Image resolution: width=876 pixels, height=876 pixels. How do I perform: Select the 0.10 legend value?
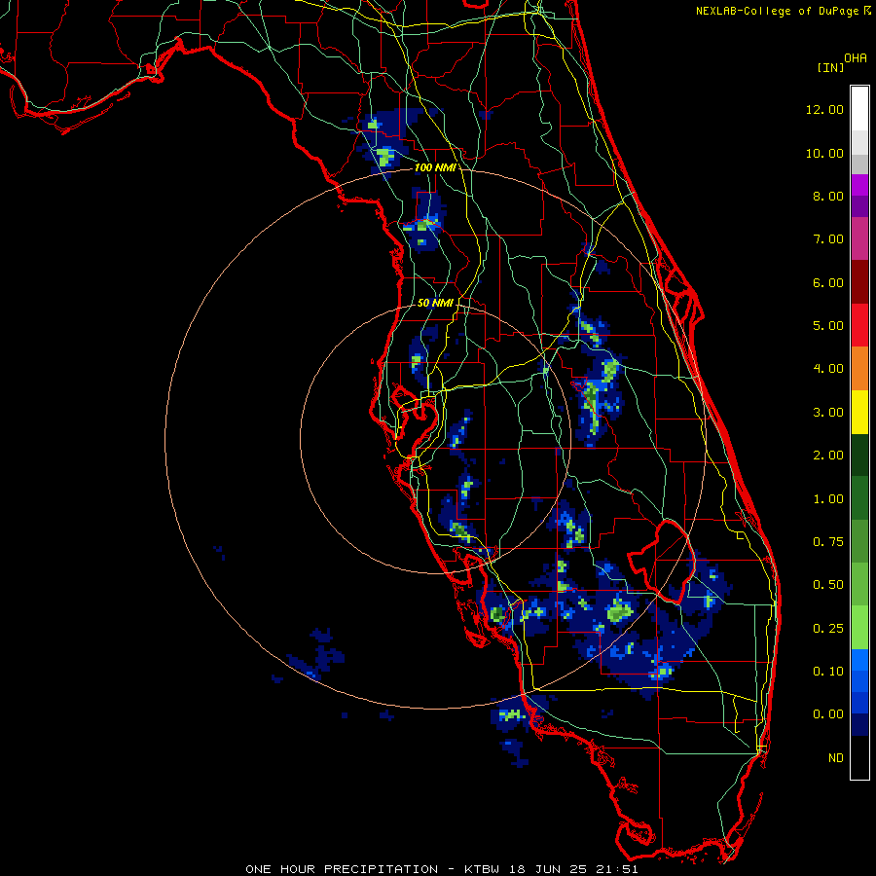pos(828,672)
